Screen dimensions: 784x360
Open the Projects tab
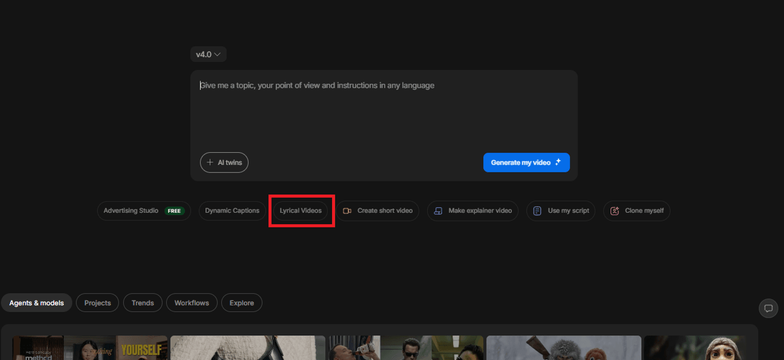97,303
